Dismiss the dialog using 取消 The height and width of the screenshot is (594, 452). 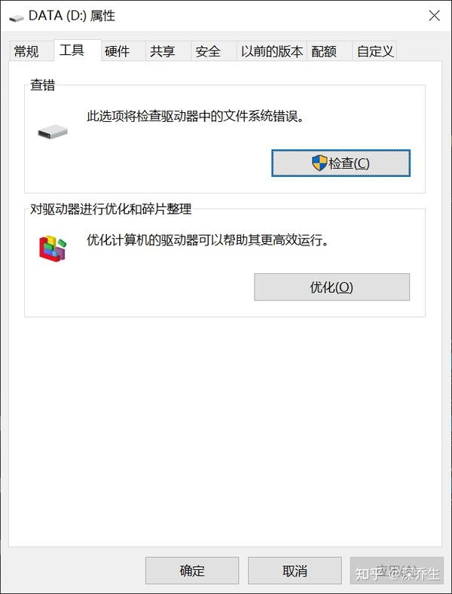(x=295, y=571)
